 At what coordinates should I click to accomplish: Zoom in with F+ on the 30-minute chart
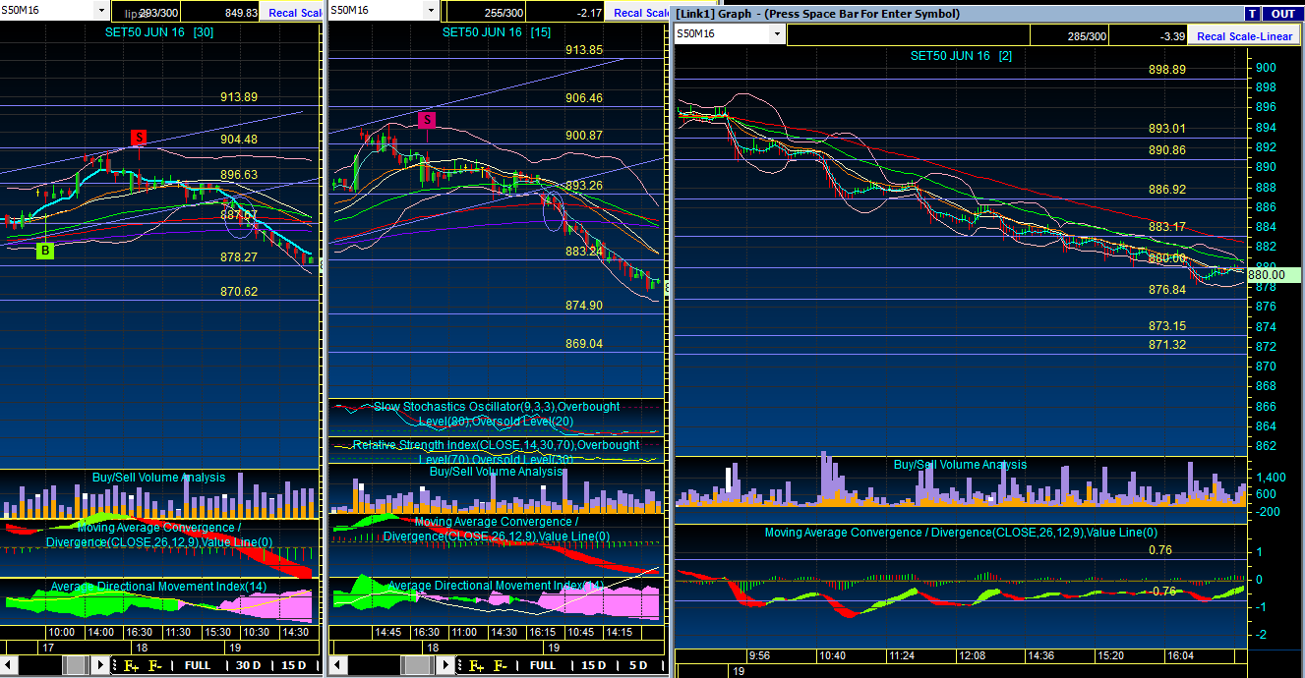(x=131, y=665)
